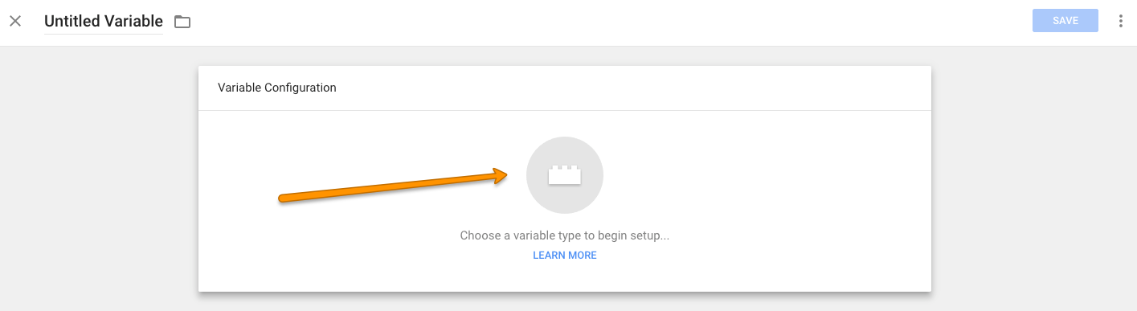Close the variable editor with the X

click(x=15, y=22)
